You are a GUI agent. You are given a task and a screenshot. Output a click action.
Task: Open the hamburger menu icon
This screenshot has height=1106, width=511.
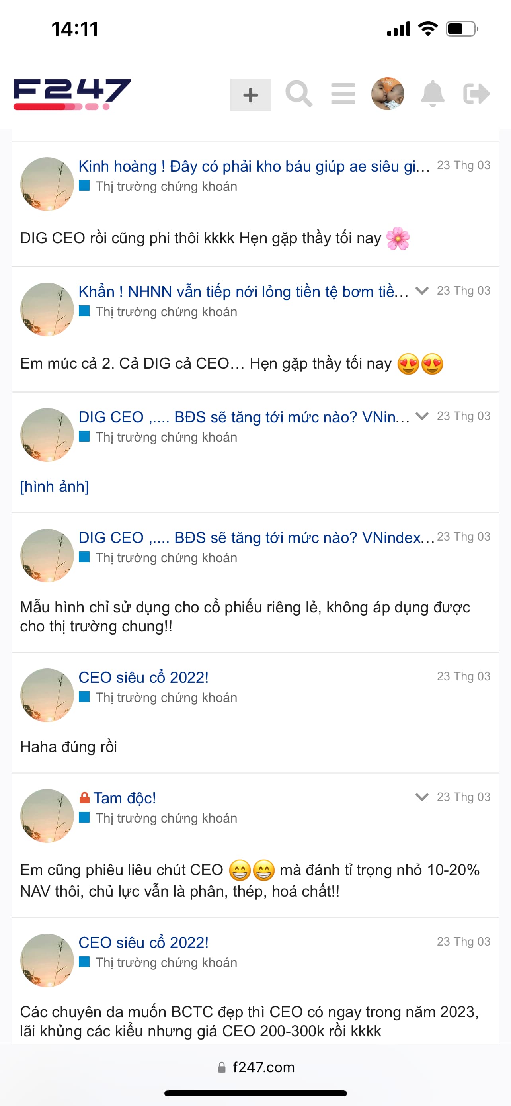point(343,94)
